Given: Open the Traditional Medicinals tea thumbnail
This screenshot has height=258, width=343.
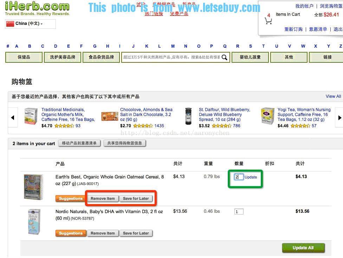Looking at the screenshot, I should pyautogui.click(x=31, y=116).
